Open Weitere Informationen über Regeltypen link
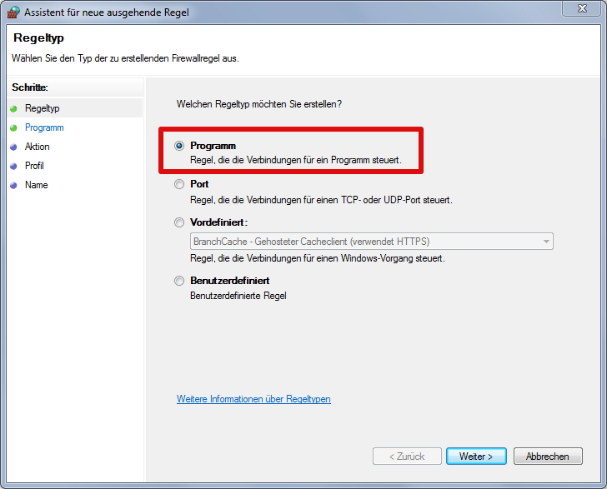607x489 pixels. pos(253,399)
